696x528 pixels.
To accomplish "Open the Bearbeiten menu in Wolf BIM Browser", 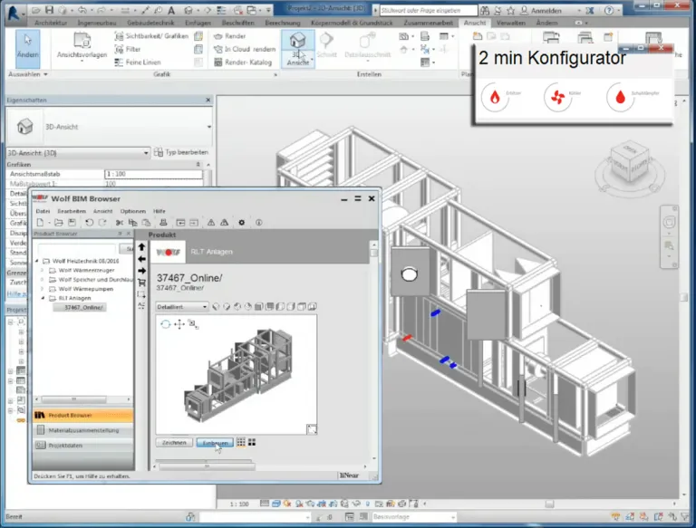I will pyautogui.click(x=72, y=211).
